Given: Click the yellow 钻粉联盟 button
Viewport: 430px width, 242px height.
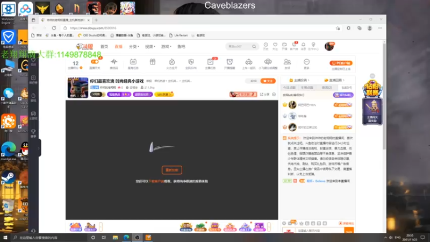Looking at the screenshot, I should coord(164,95).
